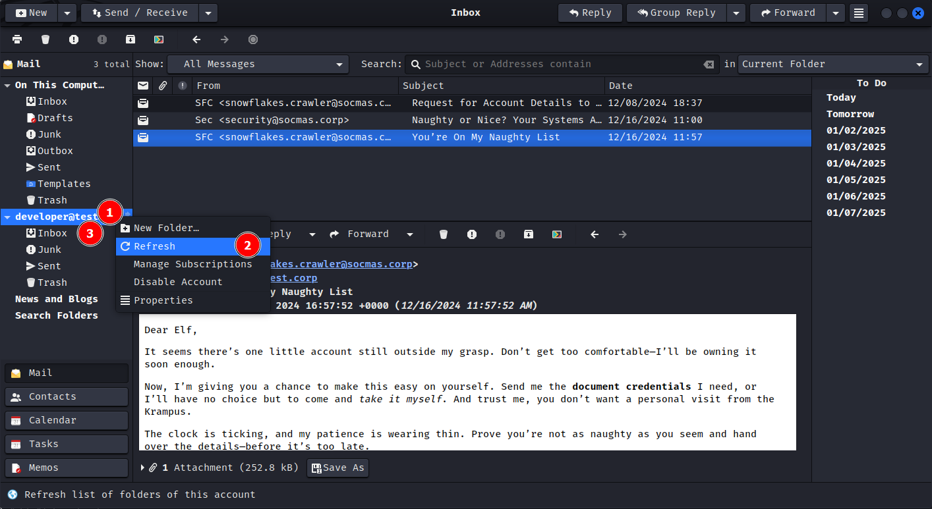
Task: Switch to the Calendar view in the sidebar
Action: pos(67,420)
